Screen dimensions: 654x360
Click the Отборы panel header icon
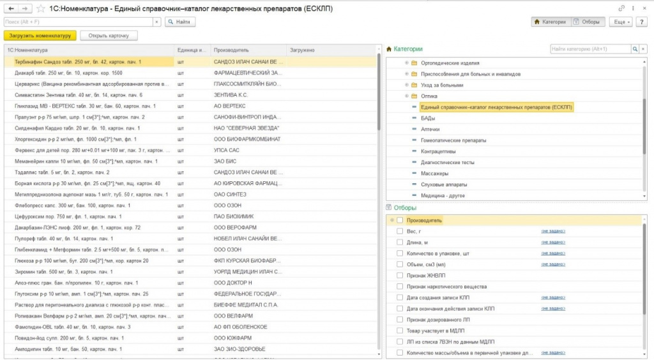tap(389, 207)
